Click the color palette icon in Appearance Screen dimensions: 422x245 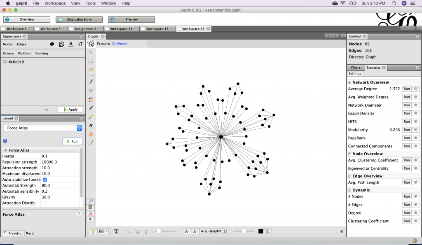tap(52, 44)
